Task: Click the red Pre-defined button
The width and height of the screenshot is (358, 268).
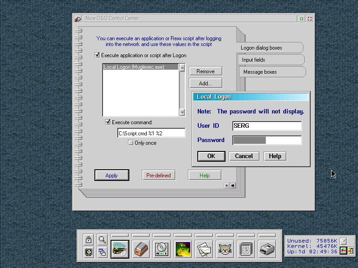Action: coord(159,175)
